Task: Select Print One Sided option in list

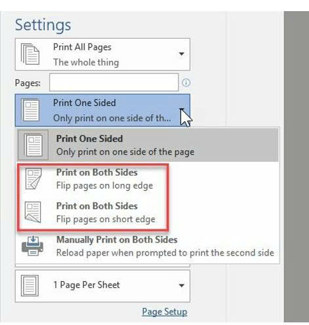Action: [x=148, y=145]
